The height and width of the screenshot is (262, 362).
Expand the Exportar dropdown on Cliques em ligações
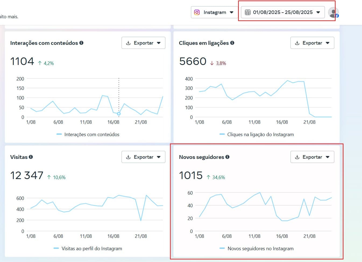[x=328, y=43]
